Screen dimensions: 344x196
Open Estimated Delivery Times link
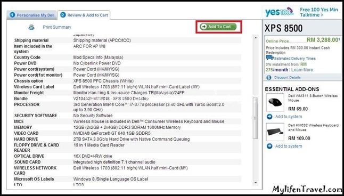tap(295, 59)
